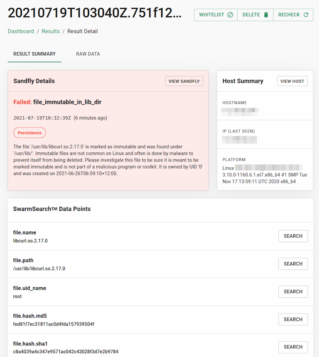
Task: Click the result ID page title
Action: pyautogui.click(x=95, y=13)
